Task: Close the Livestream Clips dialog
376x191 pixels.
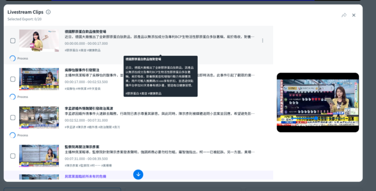Action: (x=354, y=15)
